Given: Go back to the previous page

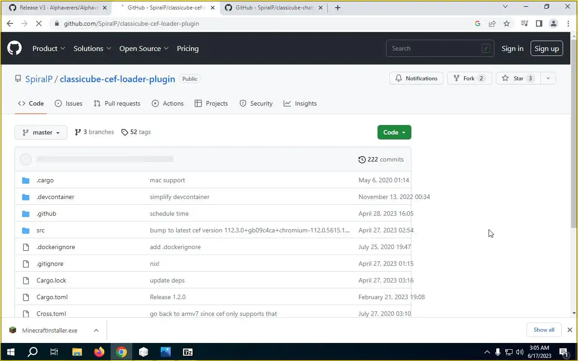Looking at the screenshot, I should click(10, 23).
